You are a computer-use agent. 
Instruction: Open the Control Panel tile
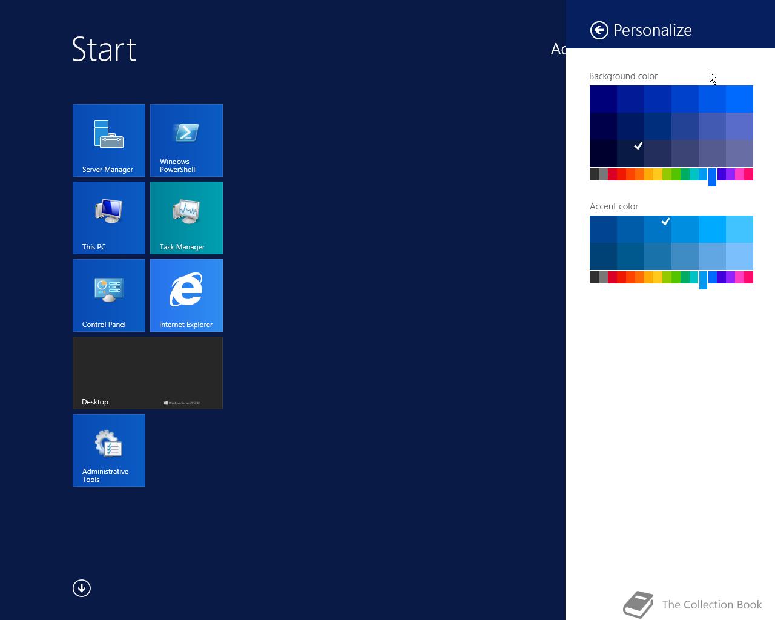pos(109,295)
